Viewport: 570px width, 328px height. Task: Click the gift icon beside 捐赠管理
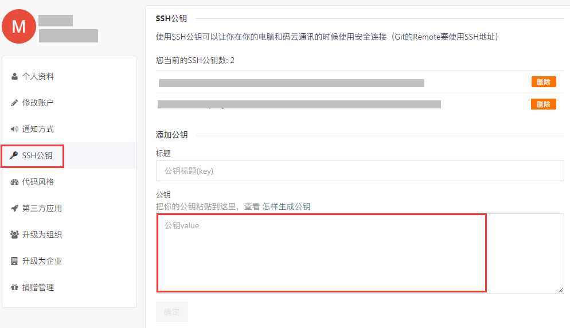[14, 287]
